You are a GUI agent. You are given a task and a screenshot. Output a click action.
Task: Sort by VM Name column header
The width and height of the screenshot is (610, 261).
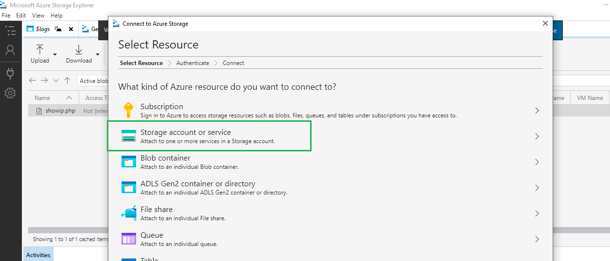pyautogui.click(x=590, y=98)
